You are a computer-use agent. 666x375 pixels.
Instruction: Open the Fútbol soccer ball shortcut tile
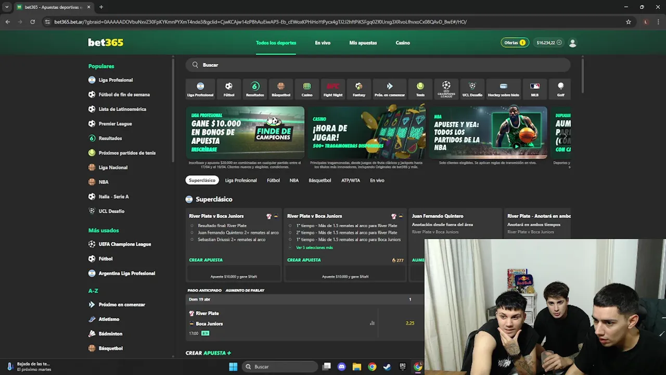click(x=229, y=89)
